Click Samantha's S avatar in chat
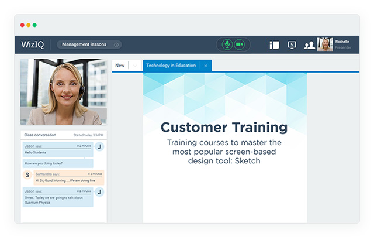This screenshot has height=240, width=374. point(27,175)
